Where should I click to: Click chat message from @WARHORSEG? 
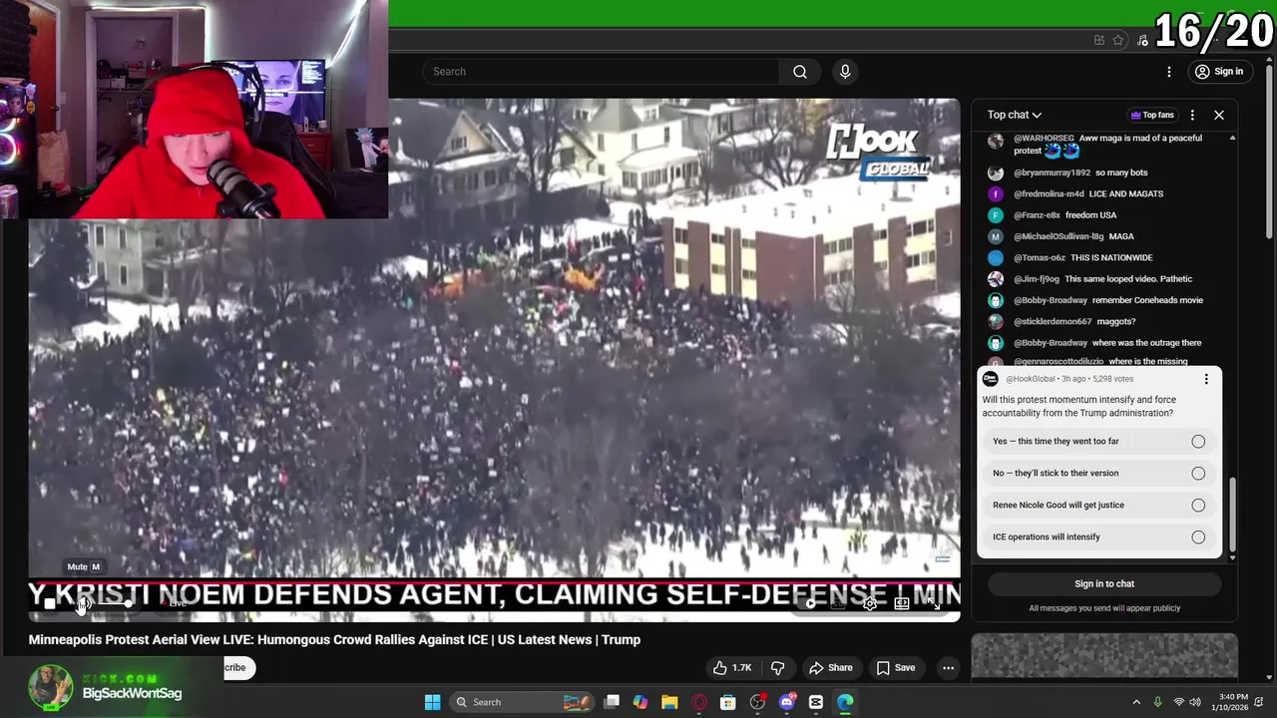pyautogui.click(x=1107, y=145)
